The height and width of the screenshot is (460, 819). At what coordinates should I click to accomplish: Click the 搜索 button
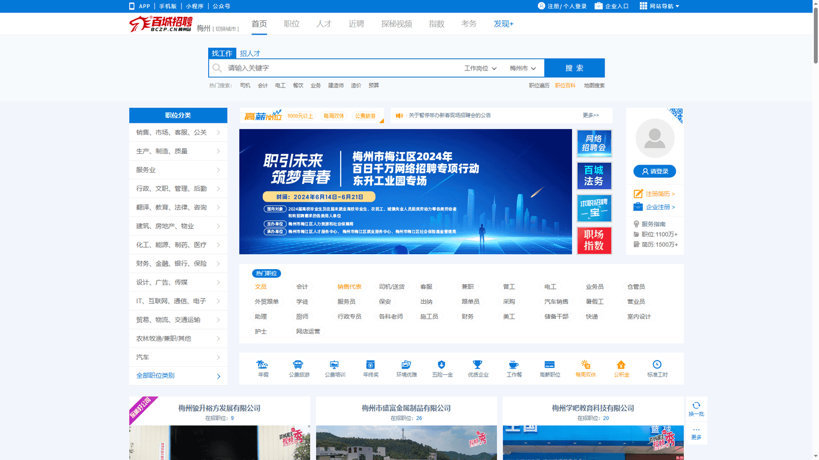pos(574,68)
